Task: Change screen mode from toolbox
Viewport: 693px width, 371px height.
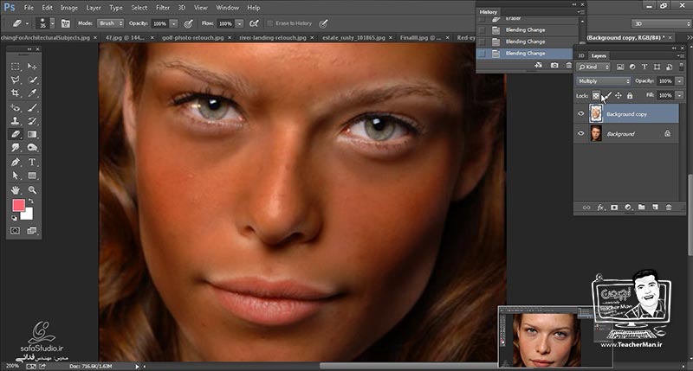Action: coord(32,231)
